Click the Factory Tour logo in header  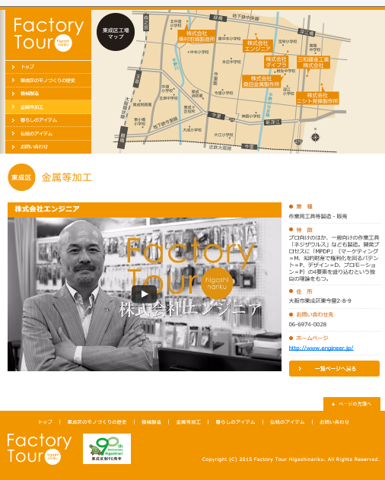[49, 34]
